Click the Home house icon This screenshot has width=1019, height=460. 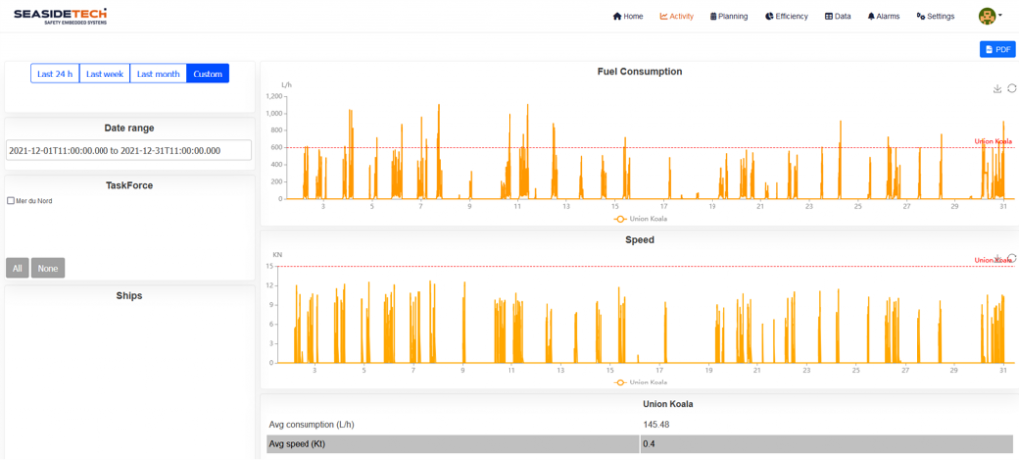click(x=617, y=16)
